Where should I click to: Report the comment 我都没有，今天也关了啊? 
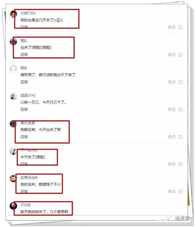coord(180,137)
